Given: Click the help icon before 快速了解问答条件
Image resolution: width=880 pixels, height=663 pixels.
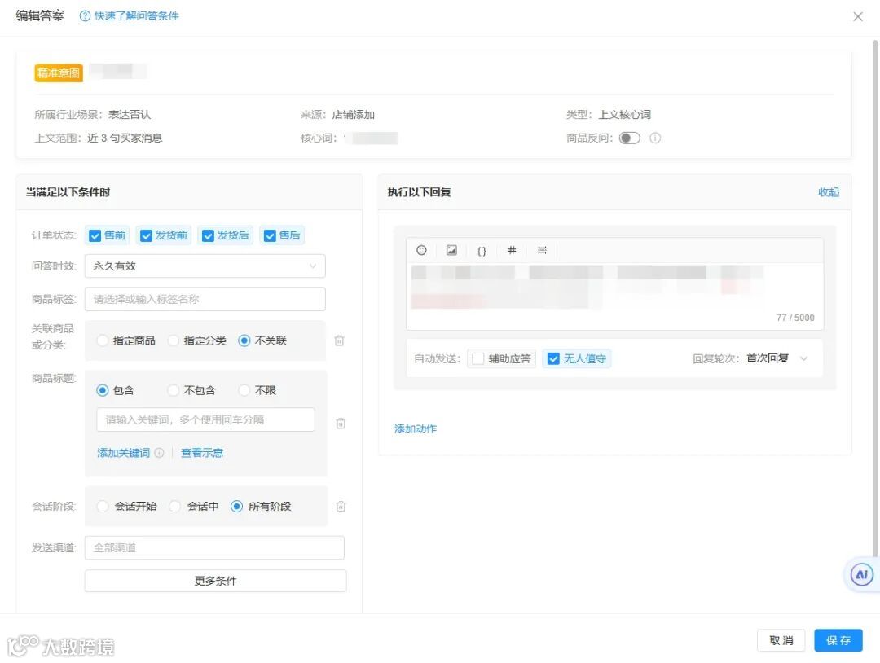Looking at the screenshot, I should tap(85, 15).
